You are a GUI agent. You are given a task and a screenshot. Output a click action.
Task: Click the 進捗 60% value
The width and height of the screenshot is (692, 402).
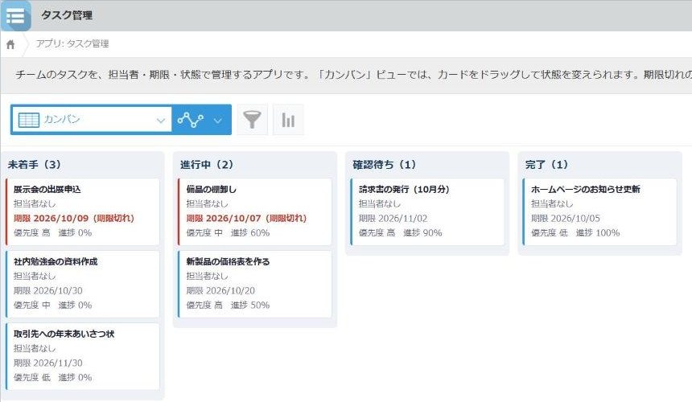(x=250, y=232)
